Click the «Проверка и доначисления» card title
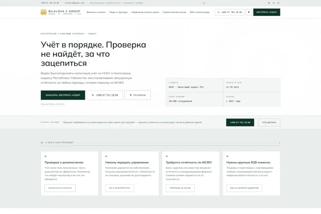This screenshot has height=214, width=321. [64, 162]
